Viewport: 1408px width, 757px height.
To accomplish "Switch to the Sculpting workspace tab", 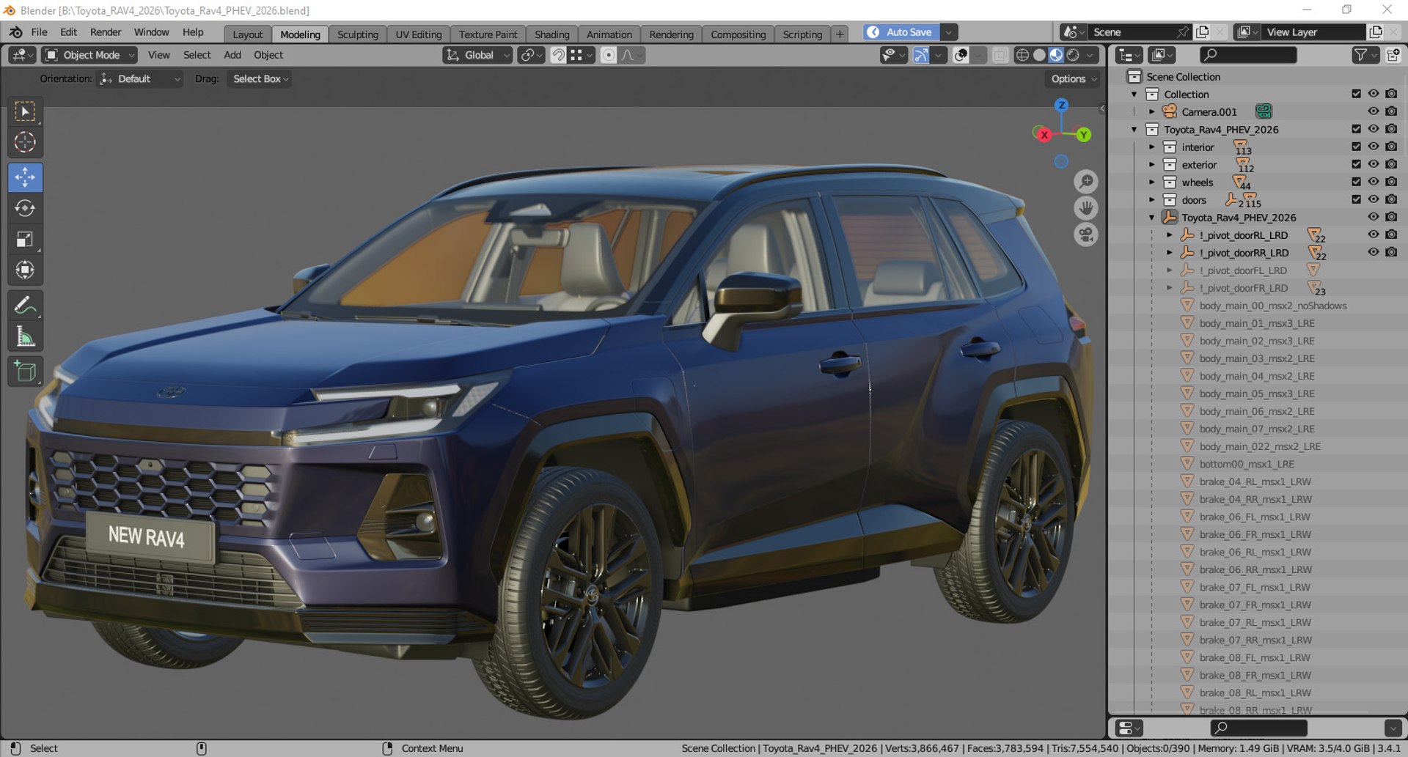I will coord(358,34).
